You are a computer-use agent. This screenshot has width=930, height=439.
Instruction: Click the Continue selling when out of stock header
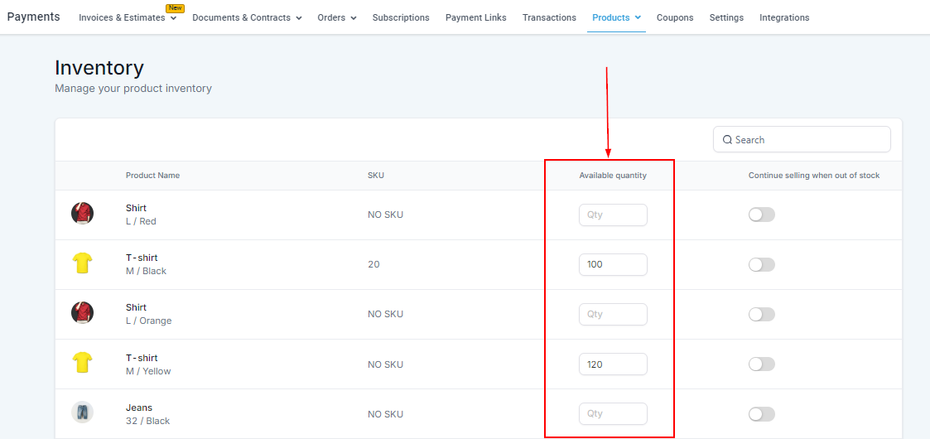pyautogui.click(x=814, y=176)
